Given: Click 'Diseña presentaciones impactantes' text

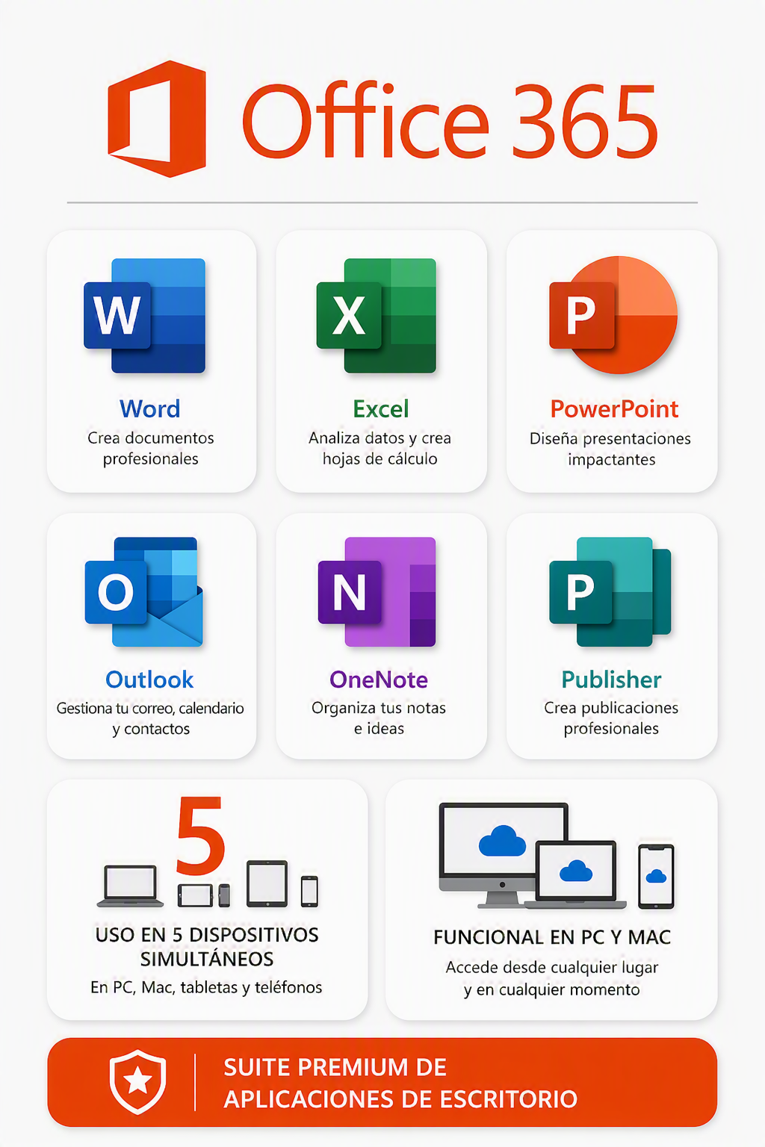Looking at the screenshot, I should tap(610, 449).
